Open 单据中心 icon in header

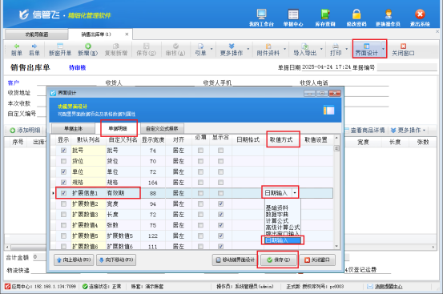click(293, 14)
